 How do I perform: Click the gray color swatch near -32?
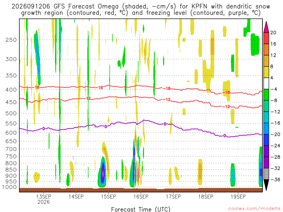[x=266, y=174]
